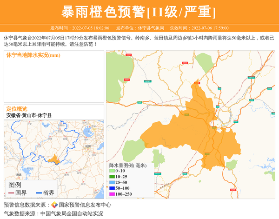Click the 定位概览 panel heading
279x219 pixels.
[17, 109]
